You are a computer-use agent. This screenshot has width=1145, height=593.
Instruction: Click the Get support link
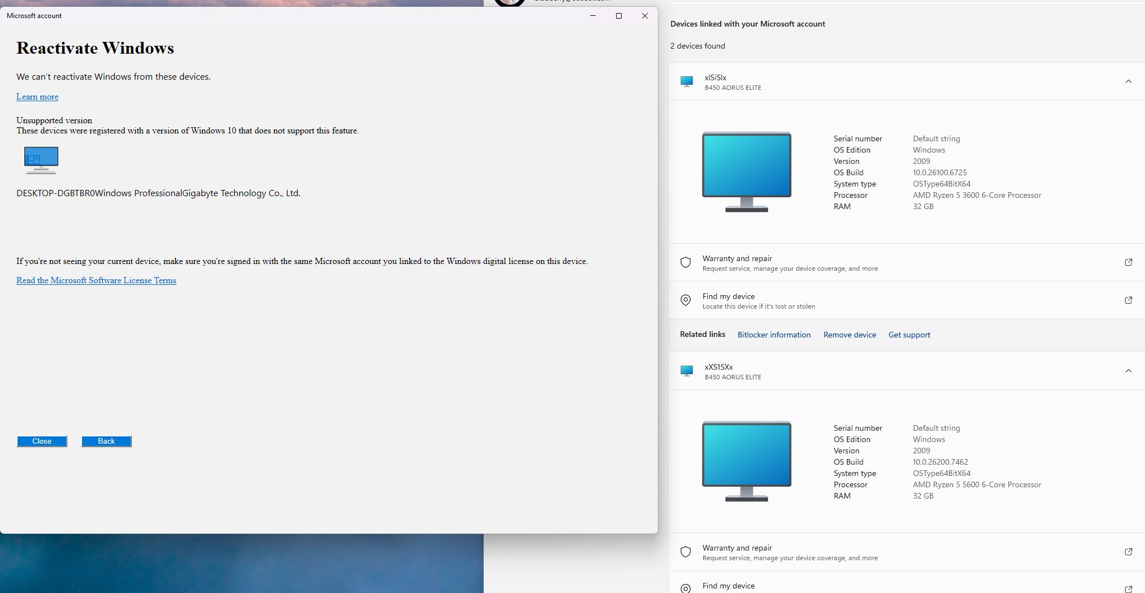[909, 335]
